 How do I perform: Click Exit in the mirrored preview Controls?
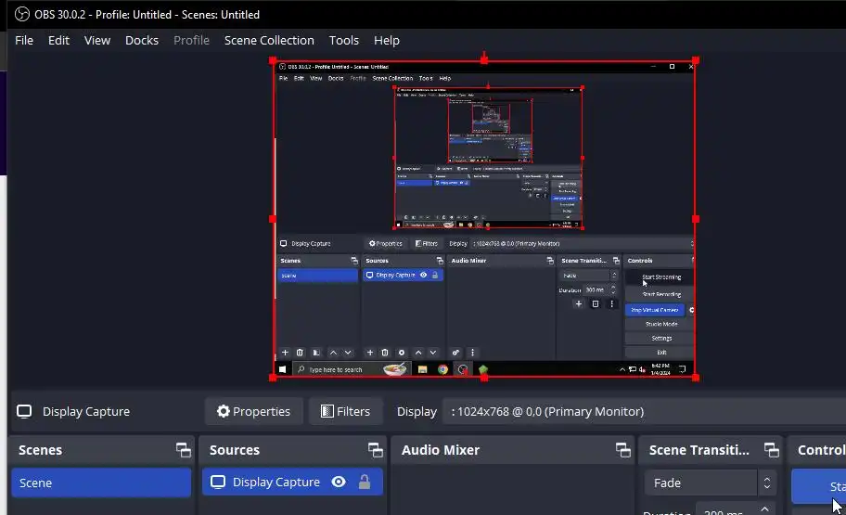point(660,352)
